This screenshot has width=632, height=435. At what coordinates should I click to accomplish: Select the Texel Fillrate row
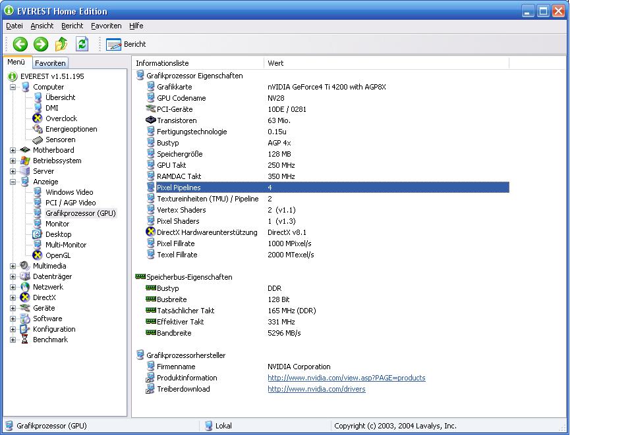328,255
